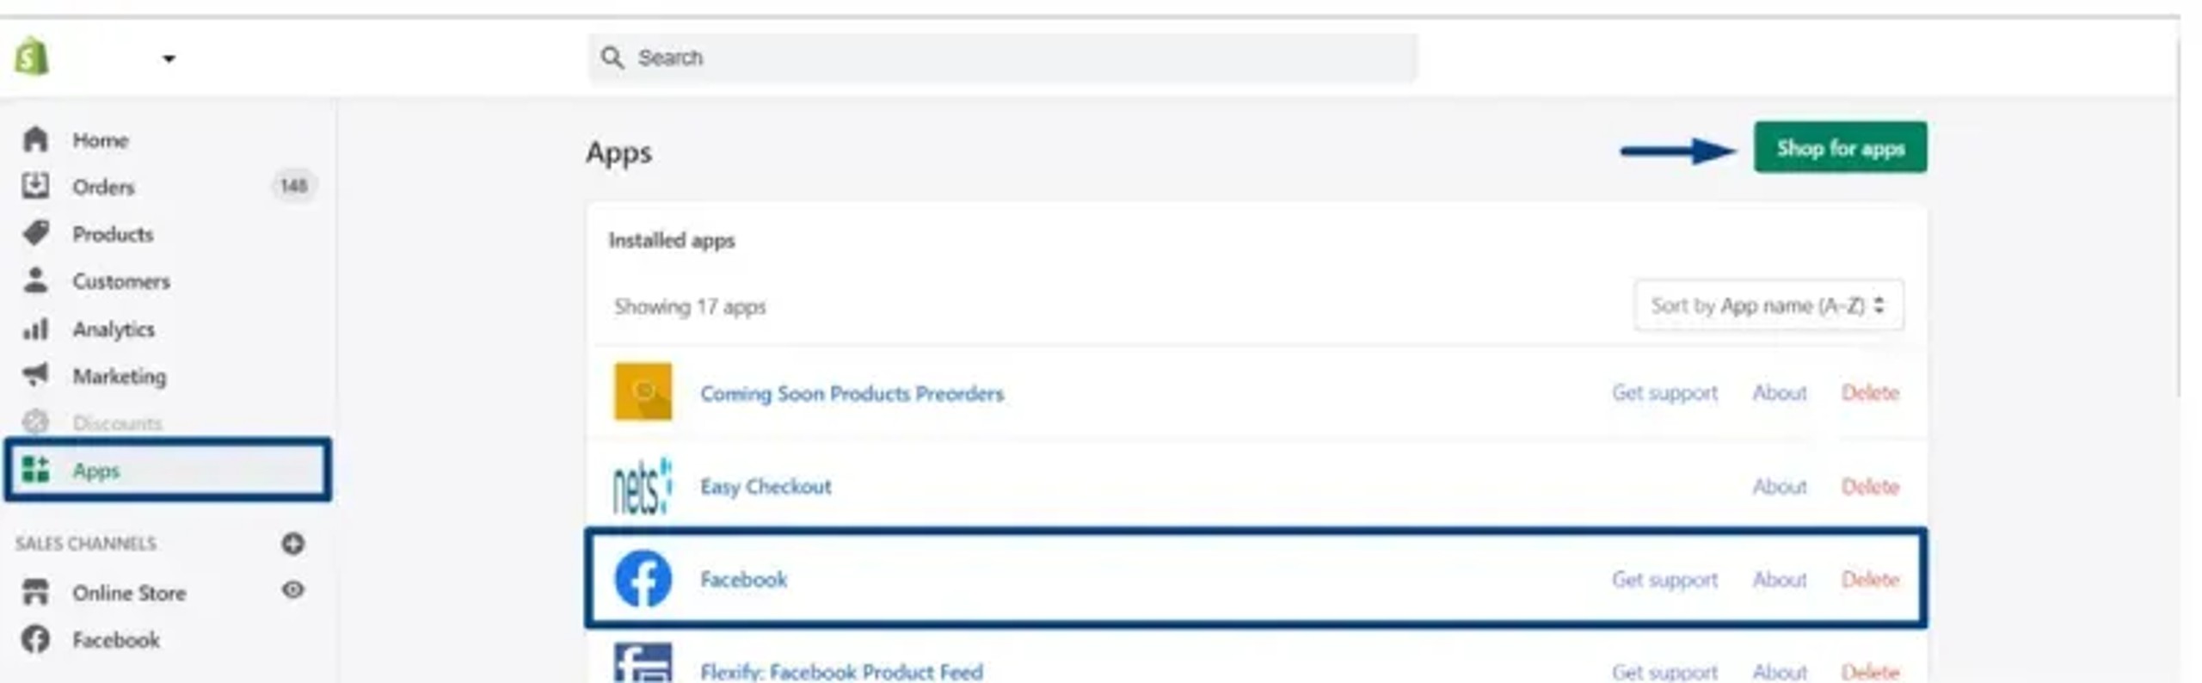2202x683 pixels.
Task: Click in the Search field
Action: coord(1003,58)
